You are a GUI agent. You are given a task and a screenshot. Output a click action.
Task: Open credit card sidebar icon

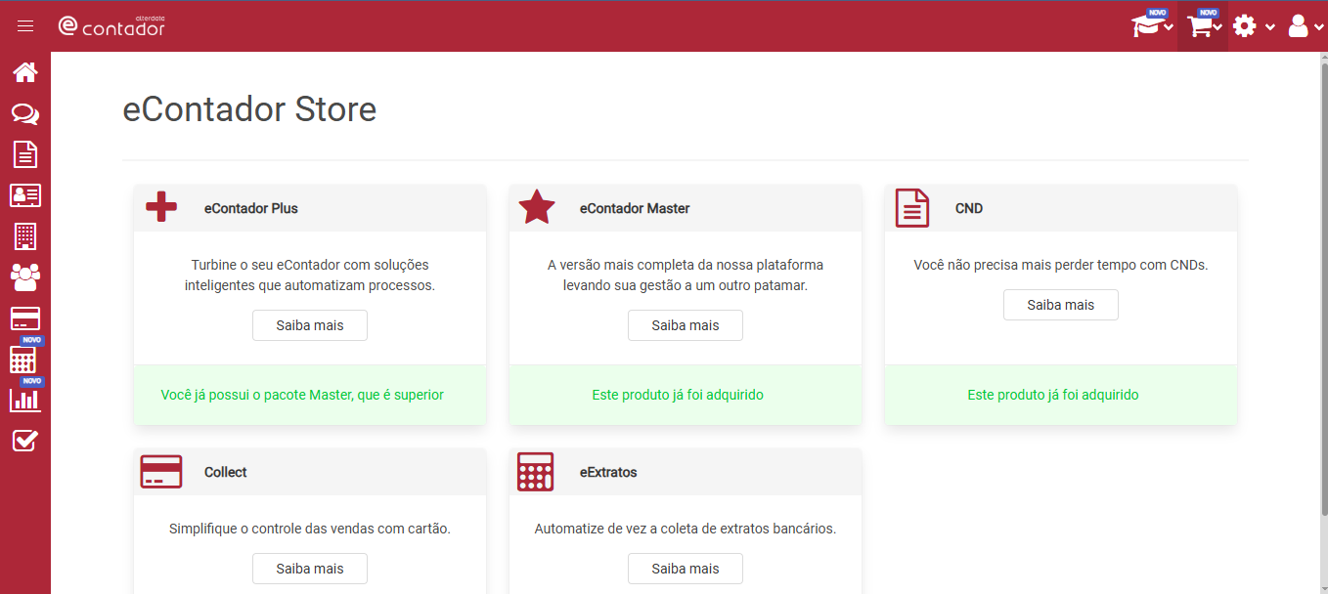tap(25, 318)
